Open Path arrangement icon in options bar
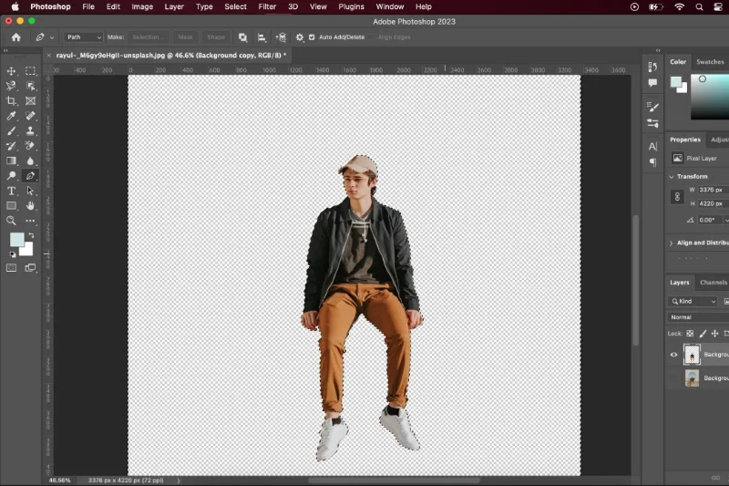Screen dimensions: 729x486 [x=281, y=37]
